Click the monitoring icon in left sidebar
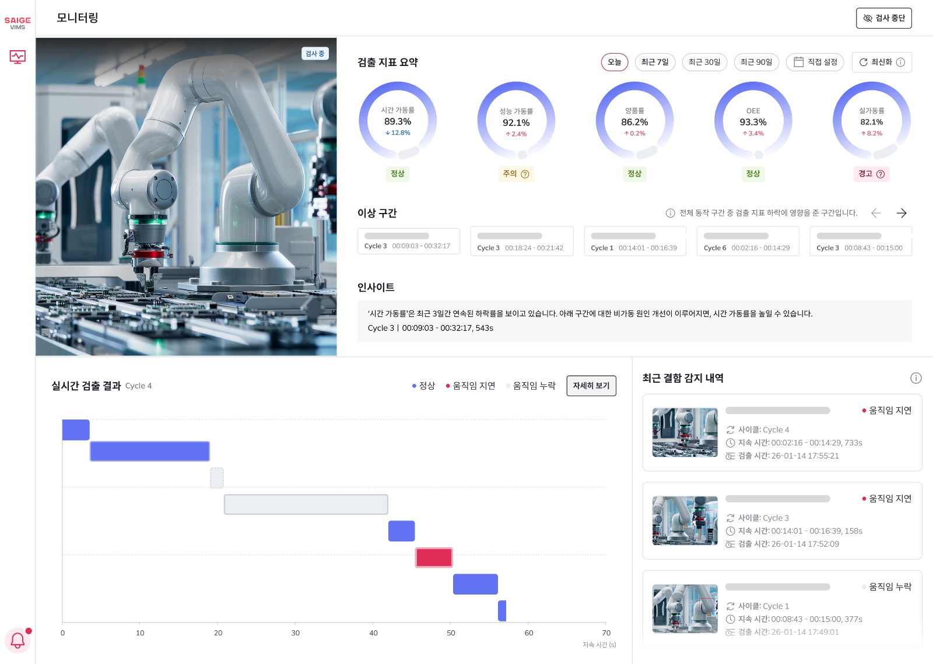933x664 pixels. (17, 57)
